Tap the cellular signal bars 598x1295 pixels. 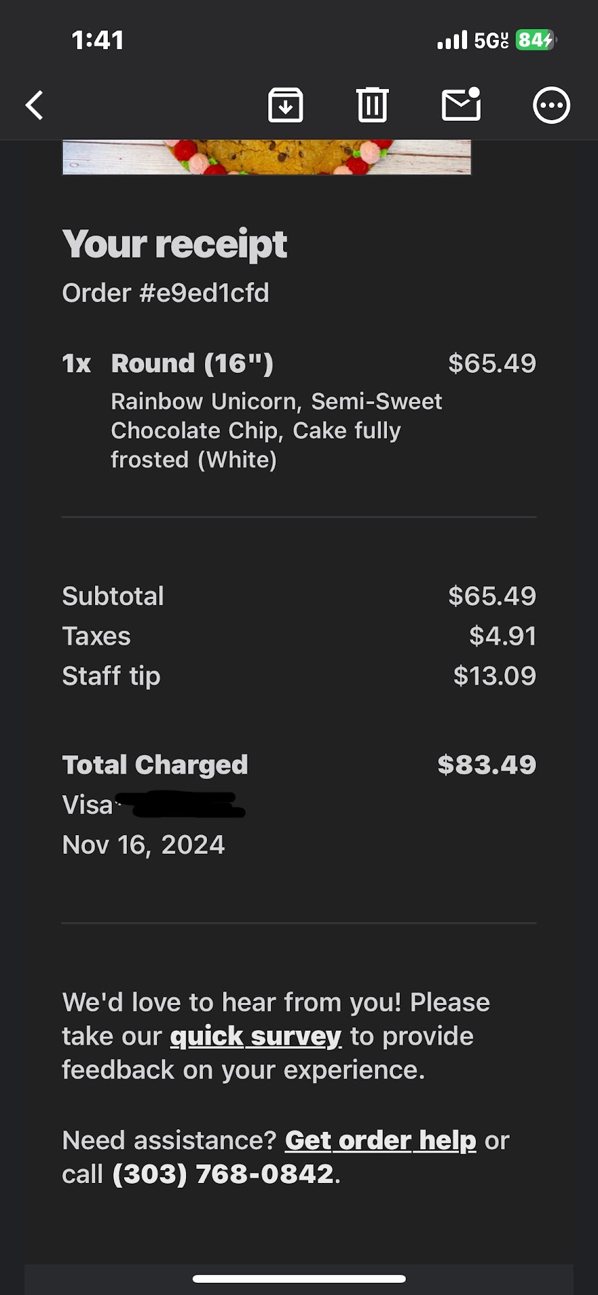tap(452, 40)
